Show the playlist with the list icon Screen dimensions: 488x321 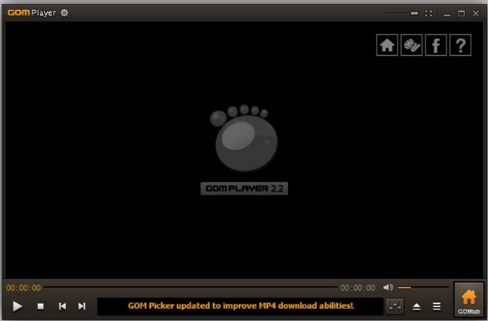pos(437,307)
